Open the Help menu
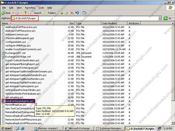 [x=49, y=8]
